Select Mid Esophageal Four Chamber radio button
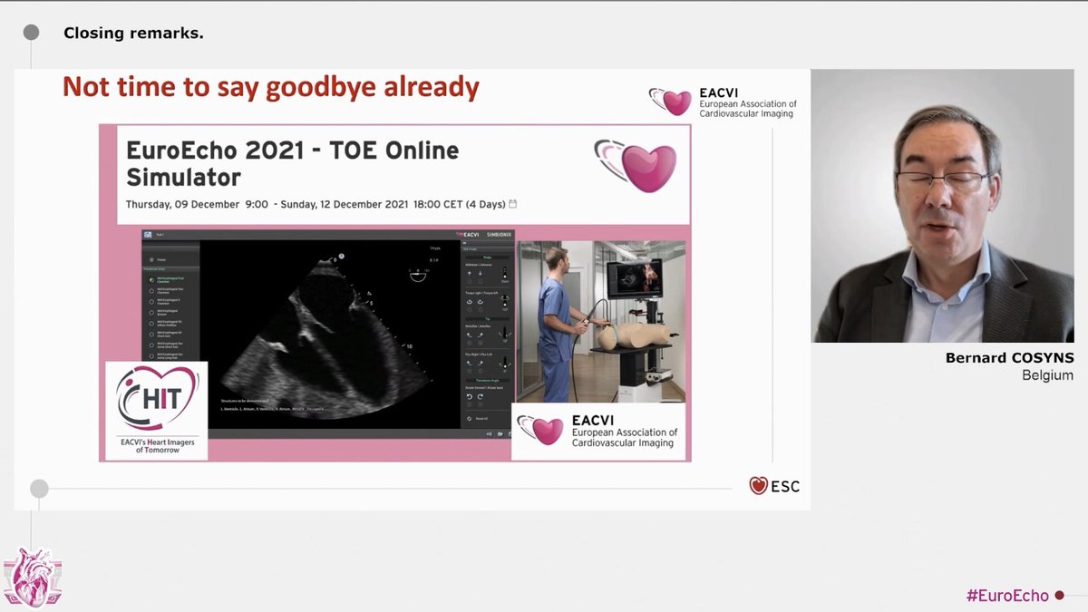 click(151, 280)
